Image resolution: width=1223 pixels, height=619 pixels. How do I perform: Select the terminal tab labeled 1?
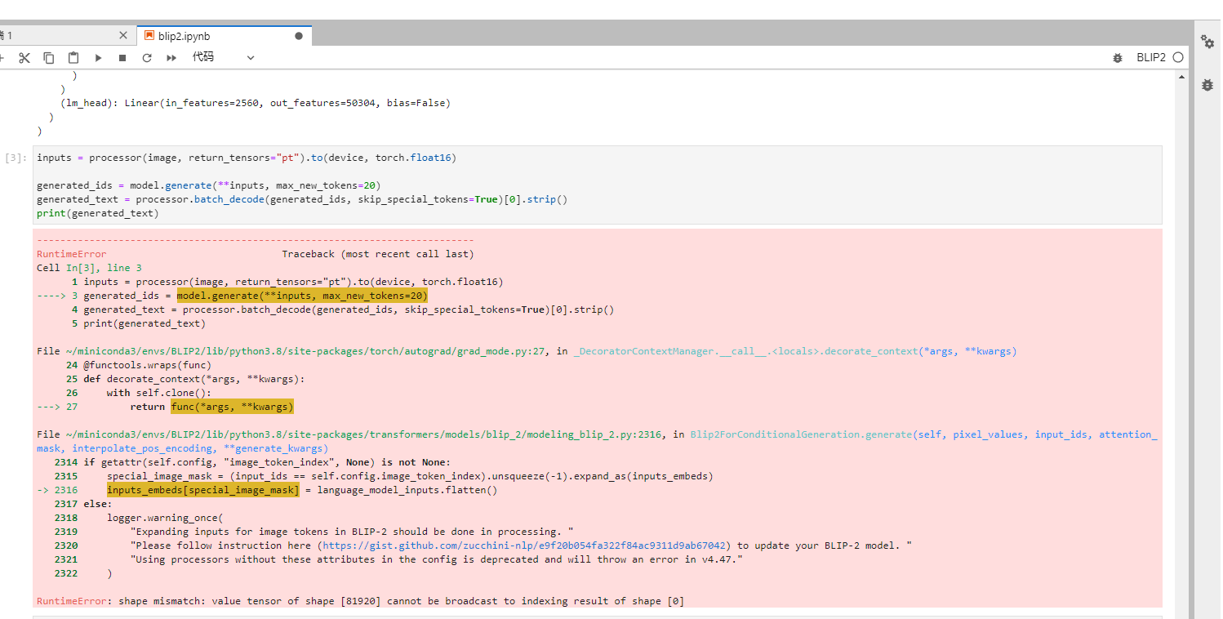[x=49, y=36]
